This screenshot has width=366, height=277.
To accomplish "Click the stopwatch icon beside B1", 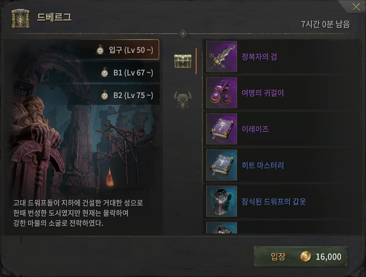I will coord(104,72).
